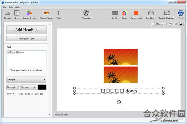Open the first Normal style dropdown
The height and width of the screenshot is (124, 187).
point(12,87)
